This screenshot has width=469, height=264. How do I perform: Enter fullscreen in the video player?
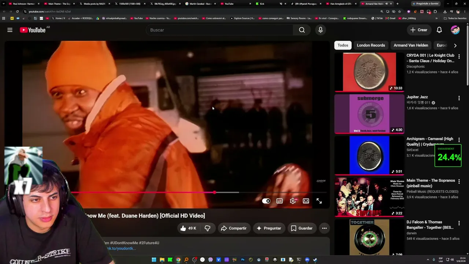tap(319, 201)
